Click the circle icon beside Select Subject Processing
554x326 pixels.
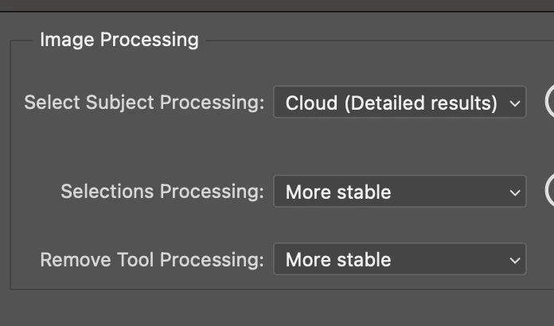click(549, 102)
